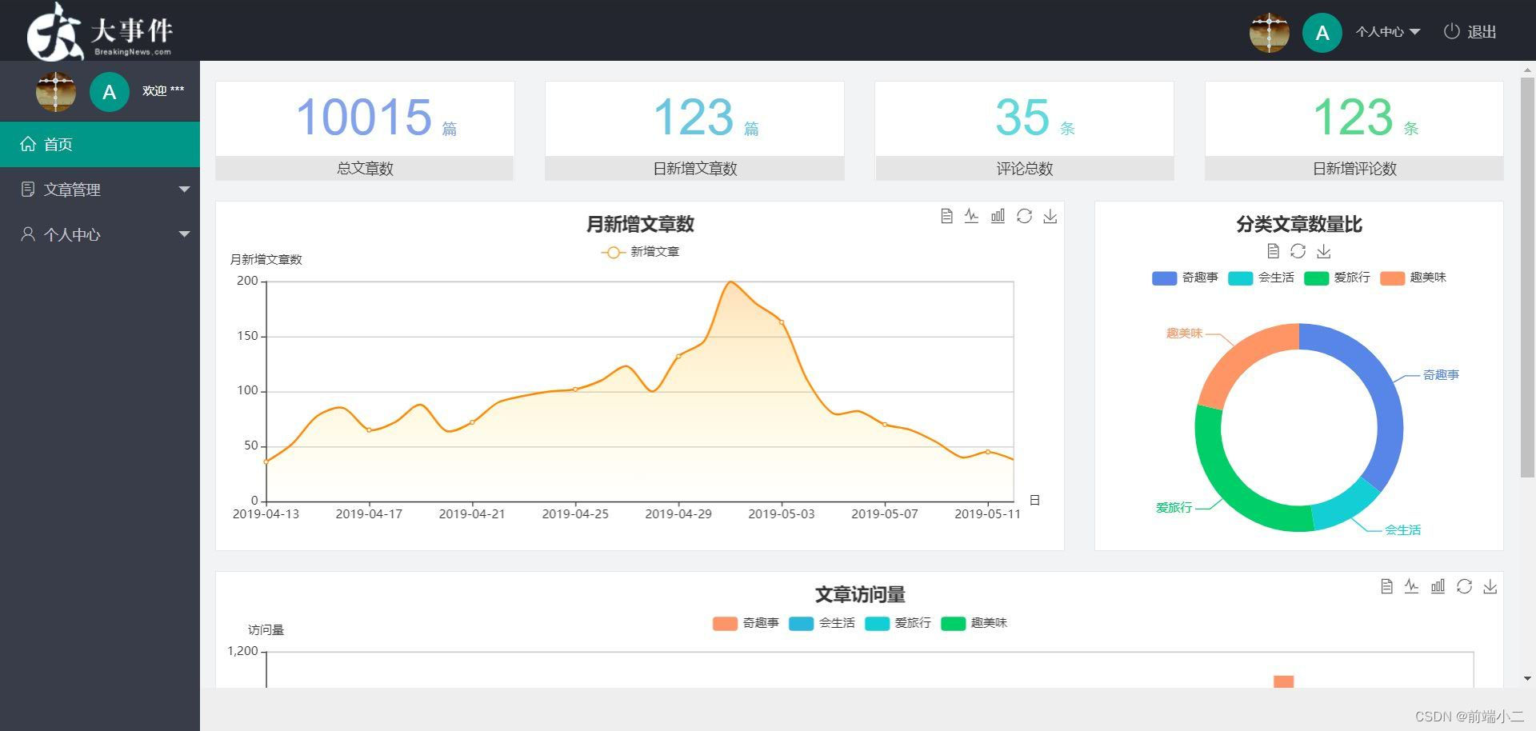1536x731 pixels.
Task: Switch 月新增文章数 chart to line type
Action: [971, 216]
